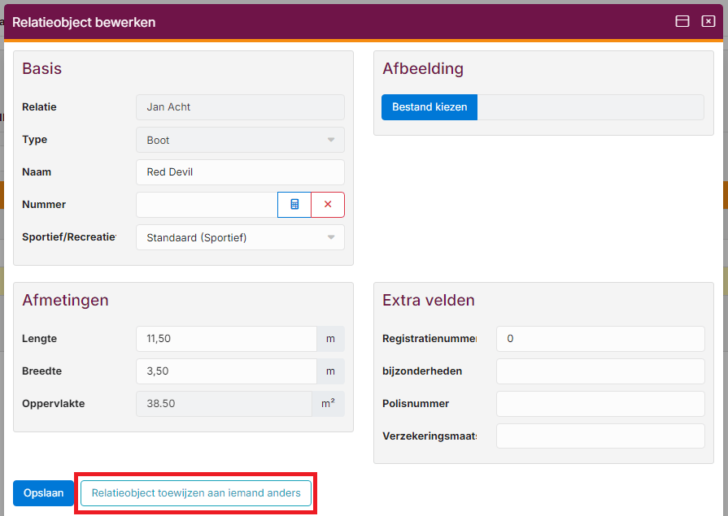
Task: Click into the empty Nummer input field
Action: (x=207, y=205)
